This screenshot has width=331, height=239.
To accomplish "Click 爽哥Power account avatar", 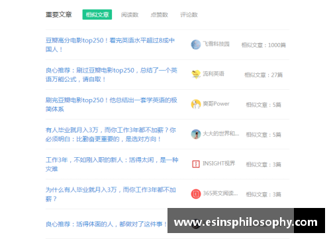I will [x=196, y=104].
